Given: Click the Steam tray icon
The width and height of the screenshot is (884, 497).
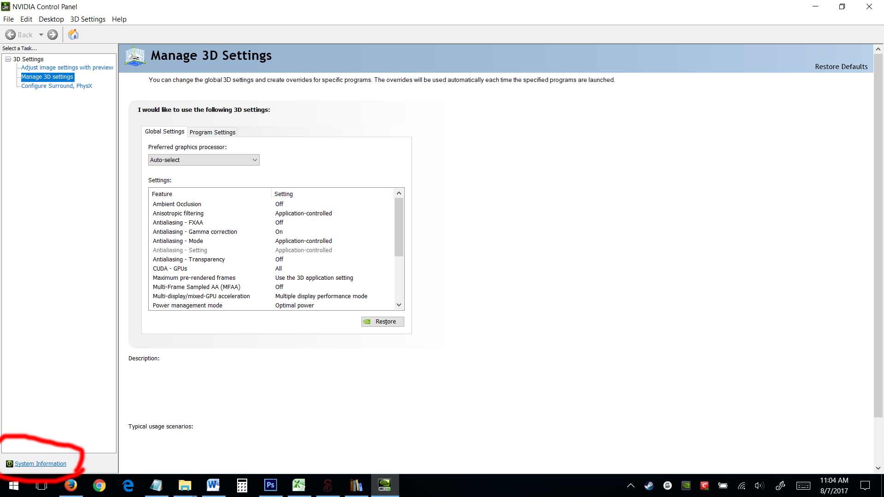Looking at the screenshot, I should pyautogui.click(x=649, y=485).
